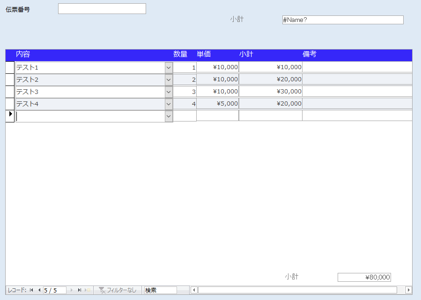421x300 pixels.
Task: Jump to last record icon
Action: (80, 290)
